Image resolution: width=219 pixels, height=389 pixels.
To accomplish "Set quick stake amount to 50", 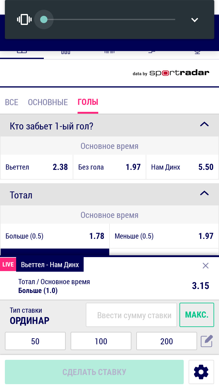I will click(x=35, y=341).
